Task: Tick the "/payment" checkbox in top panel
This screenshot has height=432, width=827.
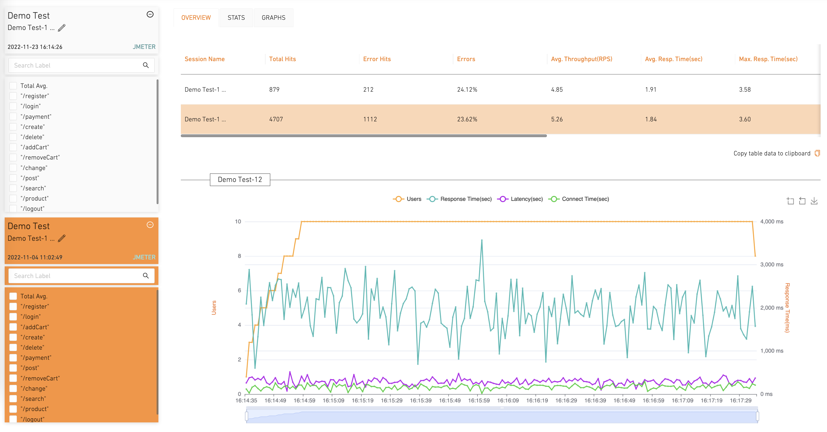Action: point(13,116)
